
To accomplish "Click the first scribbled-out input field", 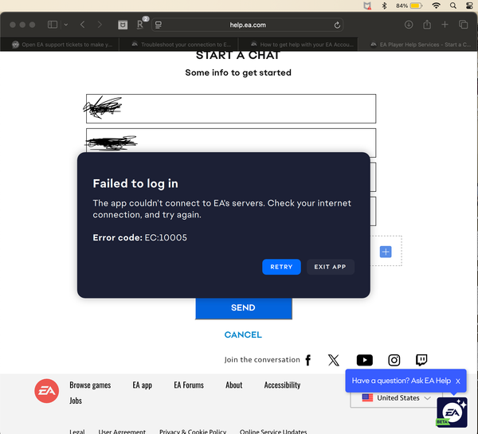I will pos(231,108).
